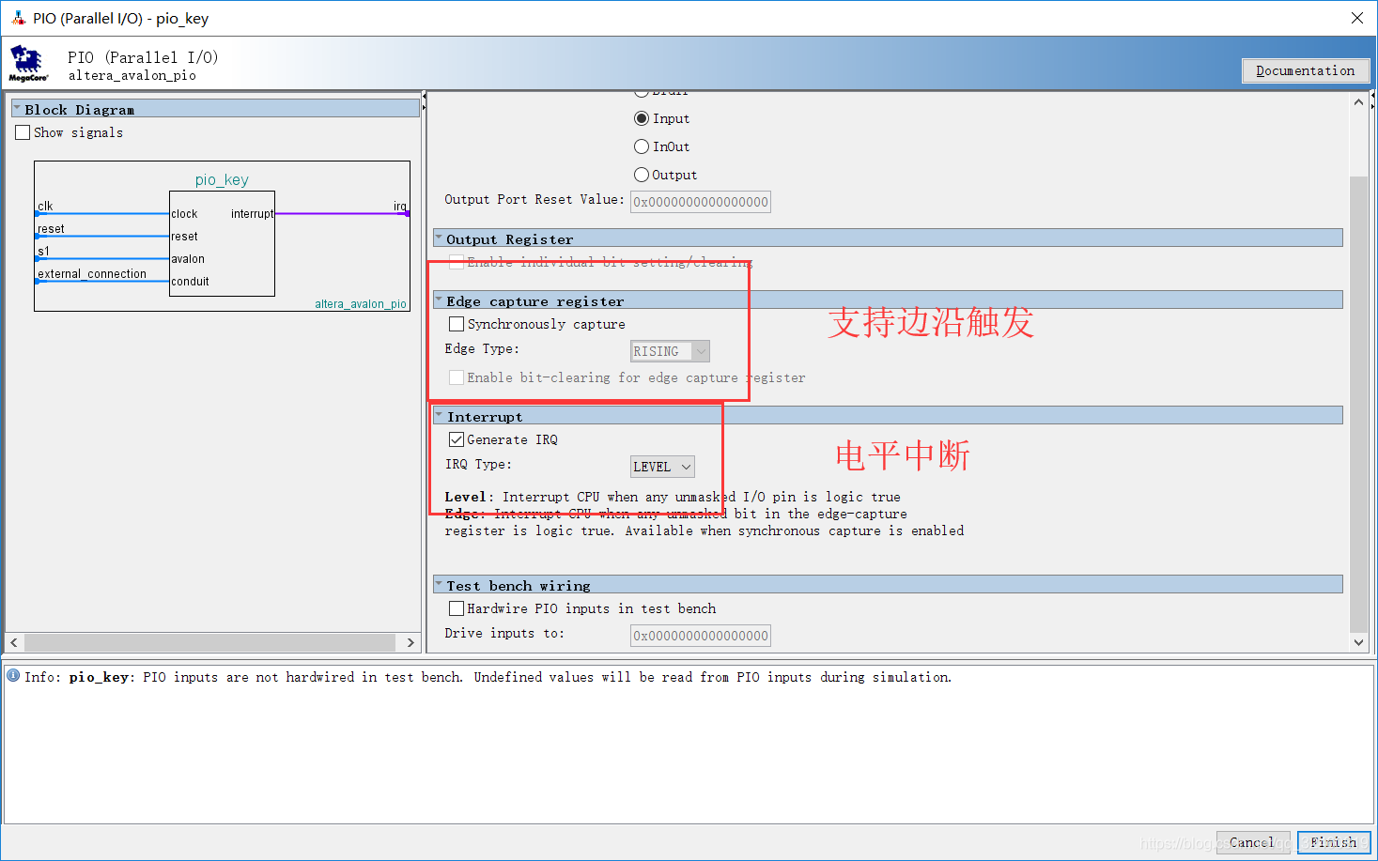
Task: Click the Drive inputs to field
Action: 701,636
